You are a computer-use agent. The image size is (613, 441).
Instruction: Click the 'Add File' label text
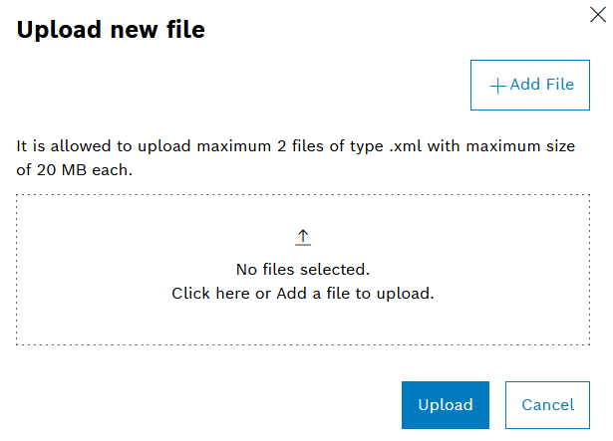coord(541,85)
